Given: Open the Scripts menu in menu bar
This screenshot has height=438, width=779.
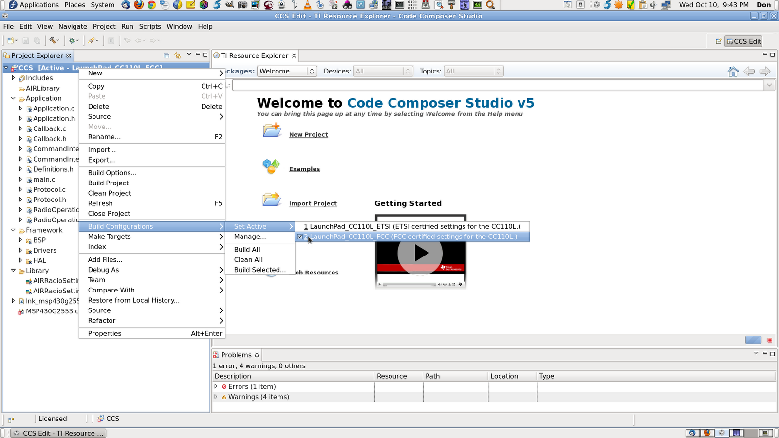Looking at the screenshot, I should tap(150, 26).
